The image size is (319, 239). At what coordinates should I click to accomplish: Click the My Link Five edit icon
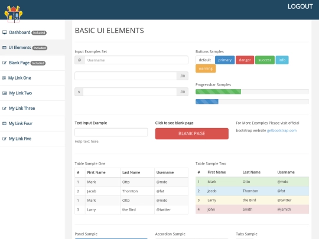(x=5, y=139)
